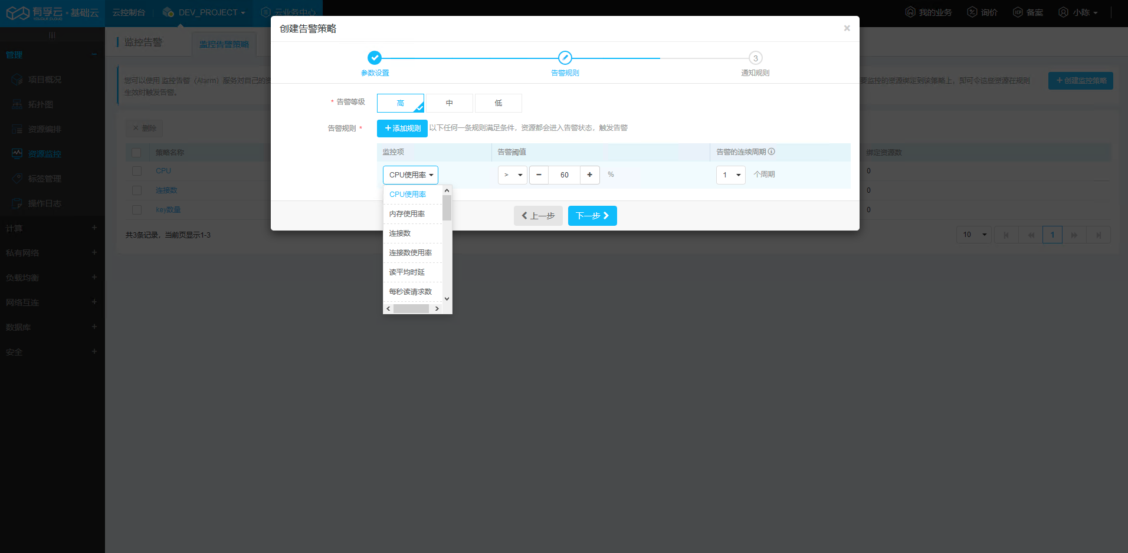Click the info icon beside 告警的连续周期
The width and height of the screenshot is (1128, 553).
tap(772, 152)
